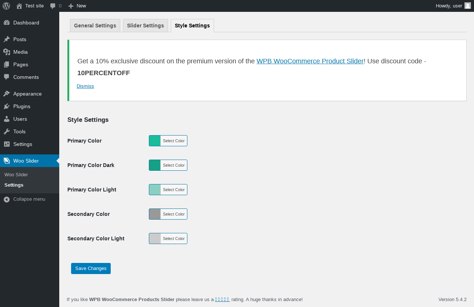Click the Version 5.4.2 text
474x307 pixels.
(453, 300)
